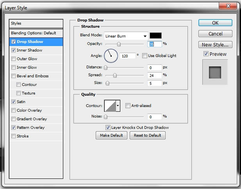Click the Cancel button
The height and width of the screenshot is (189, 241).
point(215,34)
